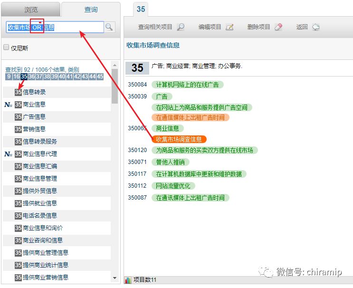The image size is (353, 288).
Task: Open result 提供就业信息
Action: pyautogui.click(x=40, y=203)
